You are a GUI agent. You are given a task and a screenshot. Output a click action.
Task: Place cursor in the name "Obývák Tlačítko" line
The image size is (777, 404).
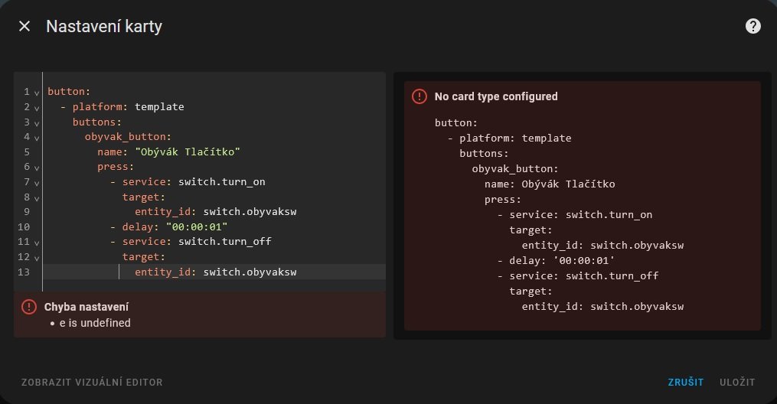(180, 152)
